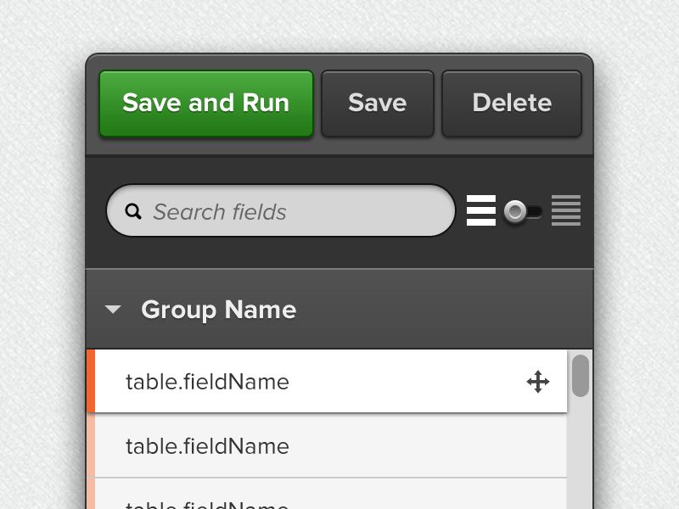This screenshot has height=509, width=679.
Task: Click the Save and Run button
Action: pos(206,103)
